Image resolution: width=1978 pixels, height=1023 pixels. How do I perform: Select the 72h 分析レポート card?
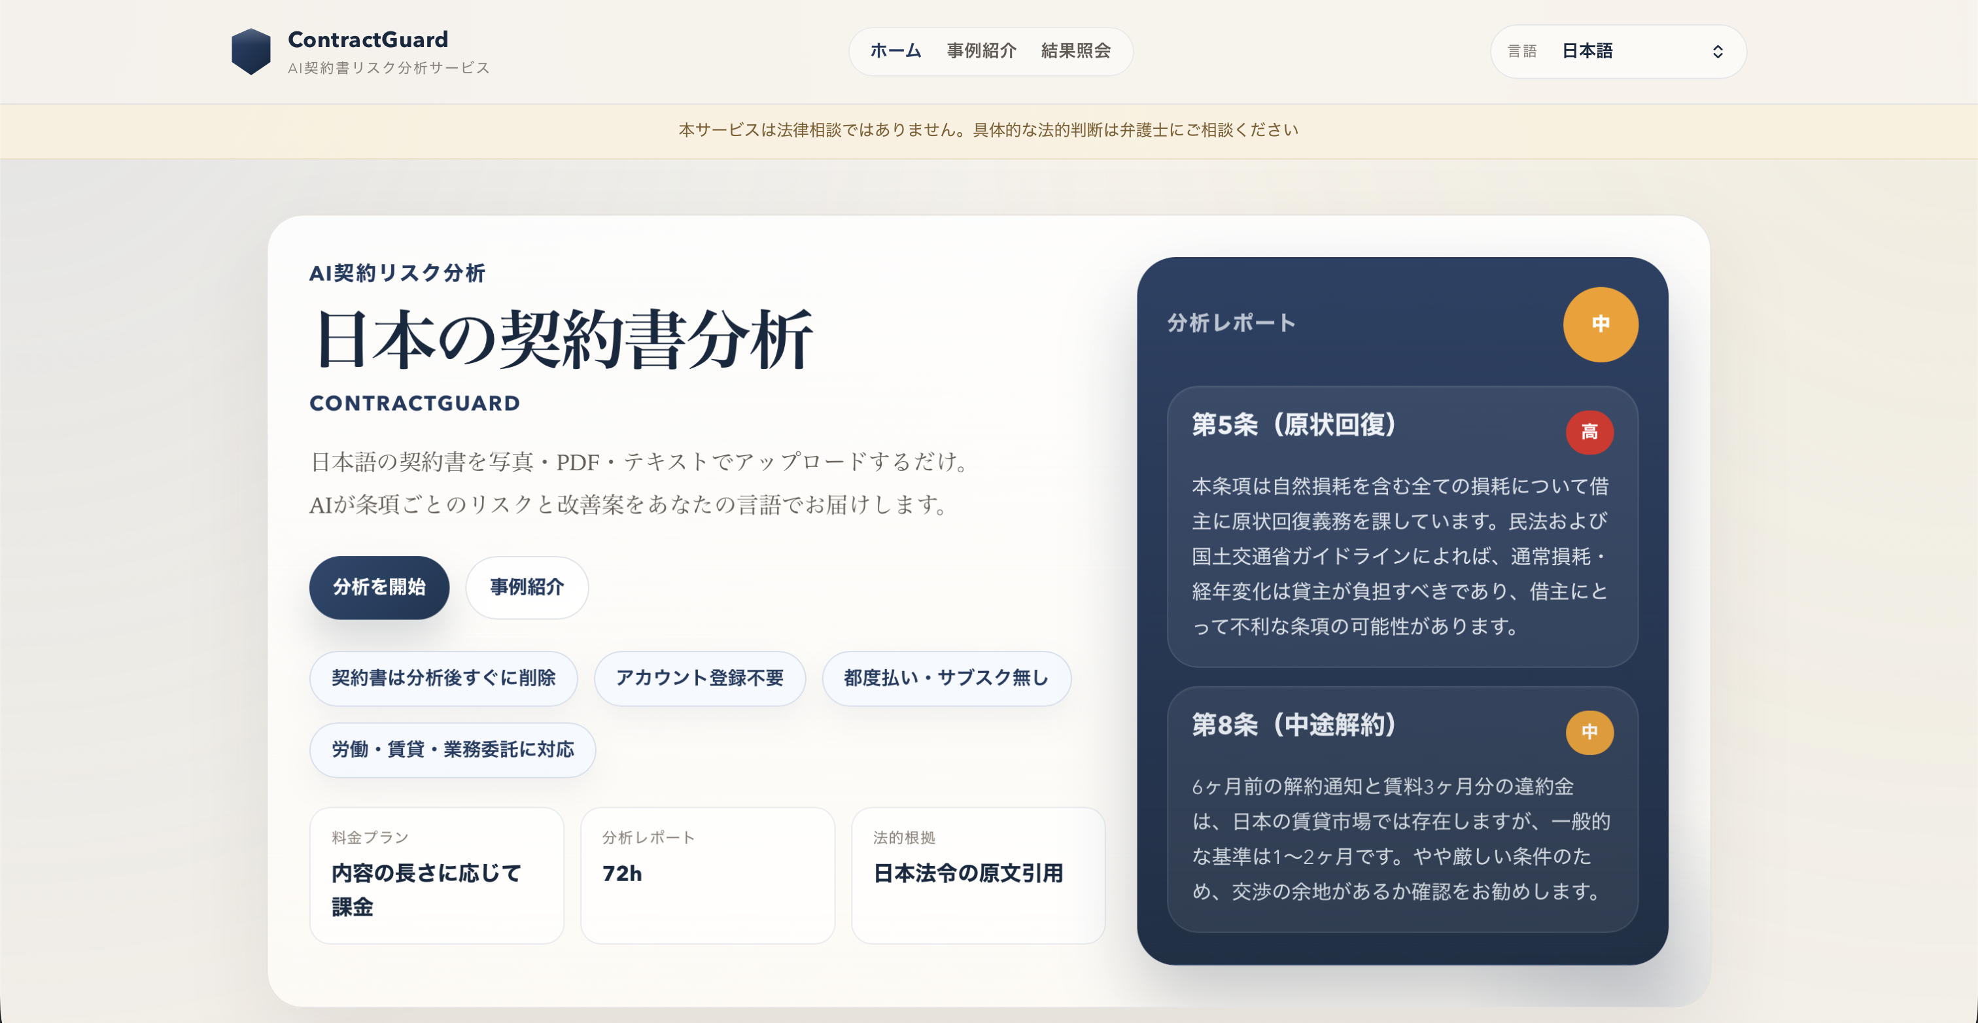coord(706,875)
